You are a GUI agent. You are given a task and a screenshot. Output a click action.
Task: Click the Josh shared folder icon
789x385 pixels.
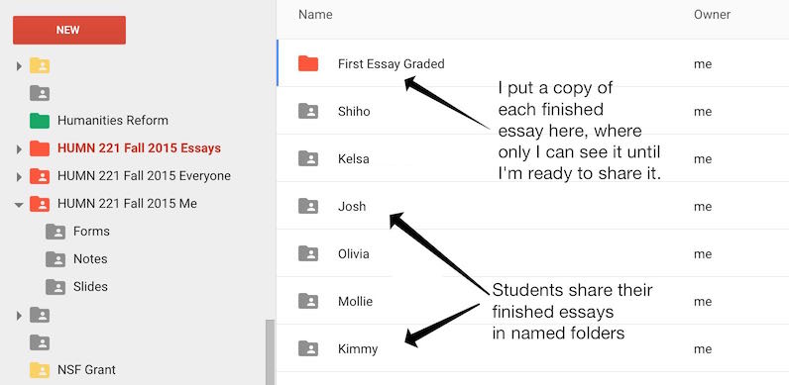click(x=308, y=206)
